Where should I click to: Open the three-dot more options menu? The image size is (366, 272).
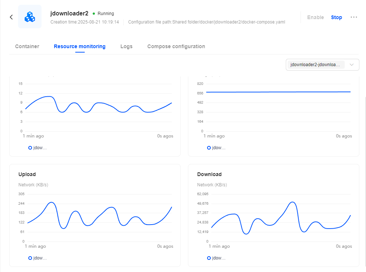[353, 17]
